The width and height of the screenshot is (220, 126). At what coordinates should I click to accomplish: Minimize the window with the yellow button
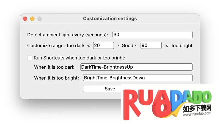click(32, 19)
